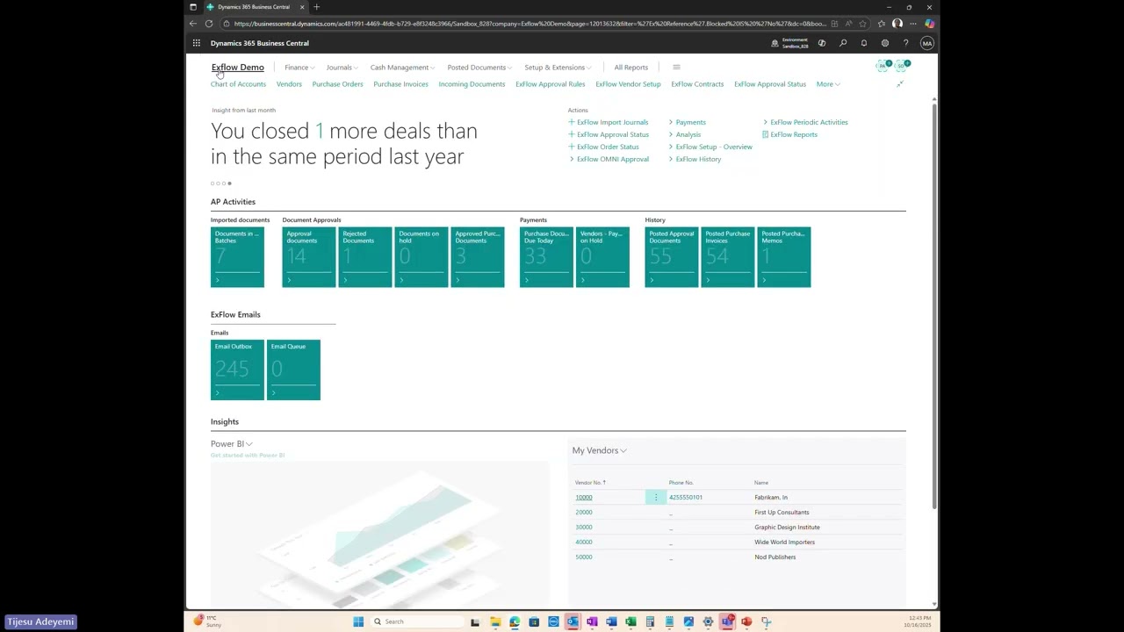Screen dimensions: 1124x632
Task: Open the Posted Purchase Invoices tile
Action: [728, 257]
